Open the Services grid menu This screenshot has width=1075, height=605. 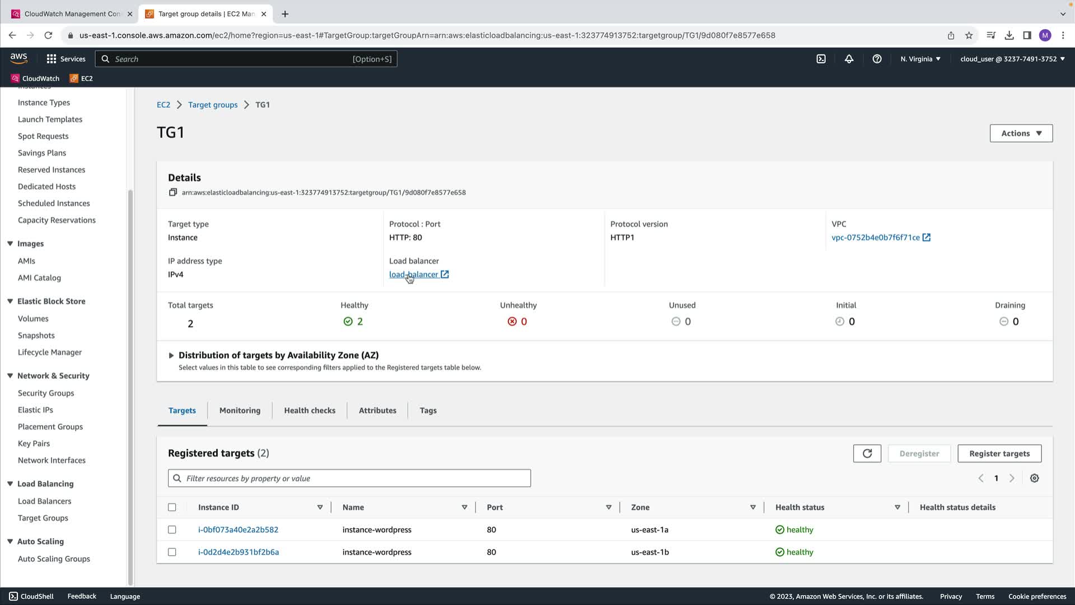click(52, 59)
